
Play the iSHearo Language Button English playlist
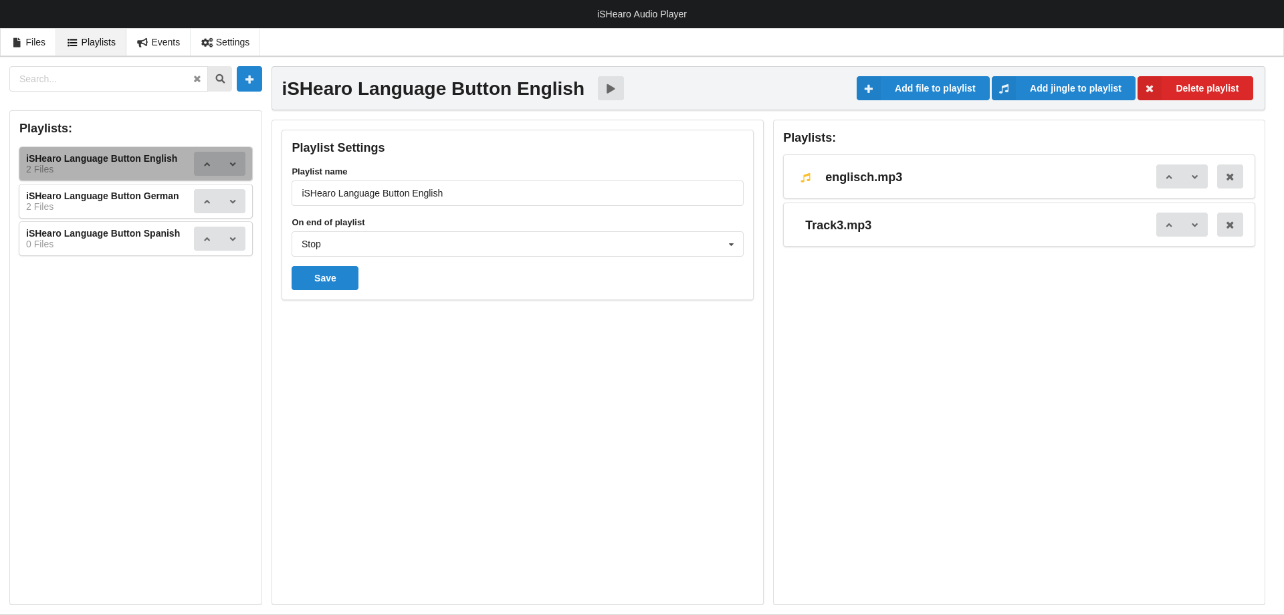tap(610, 88)
